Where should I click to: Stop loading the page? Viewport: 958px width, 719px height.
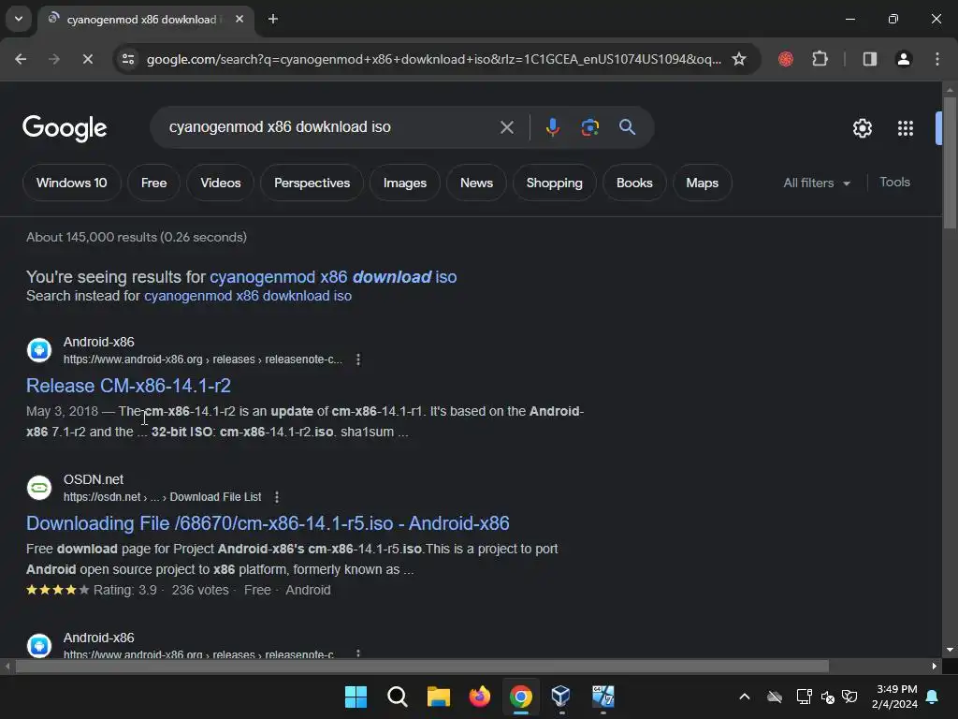click(87, 59)
